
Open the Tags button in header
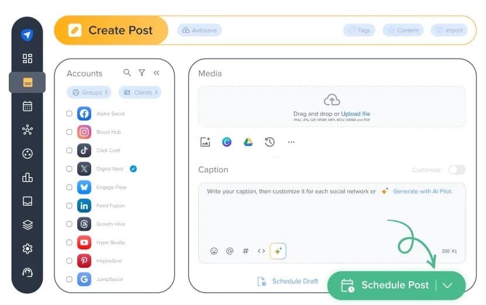pos(359,30)
